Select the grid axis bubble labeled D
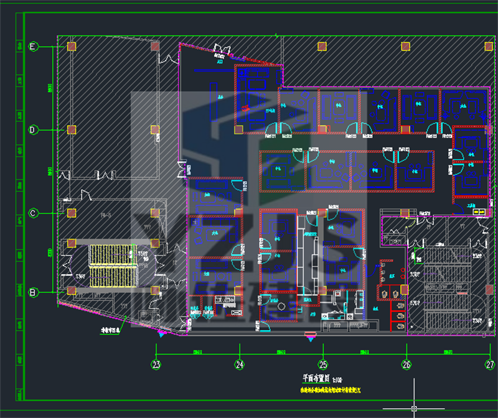498x418 pixels. tap(34, 130)
